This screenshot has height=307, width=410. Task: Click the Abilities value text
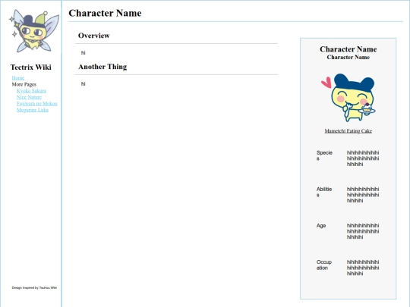pos(363,195)
